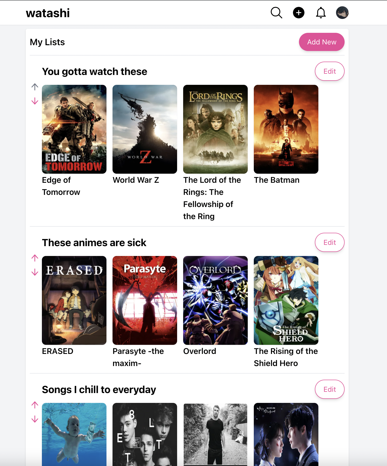
Task: Select the World War Z poster
Action: click(145, 129)
